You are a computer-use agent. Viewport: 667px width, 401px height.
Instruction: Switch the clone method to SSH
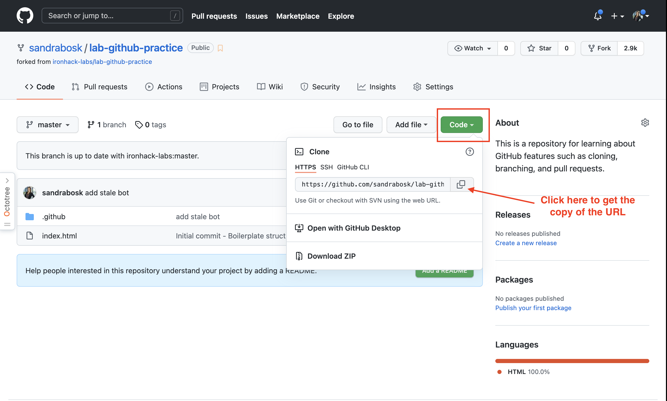coord(326,167)
